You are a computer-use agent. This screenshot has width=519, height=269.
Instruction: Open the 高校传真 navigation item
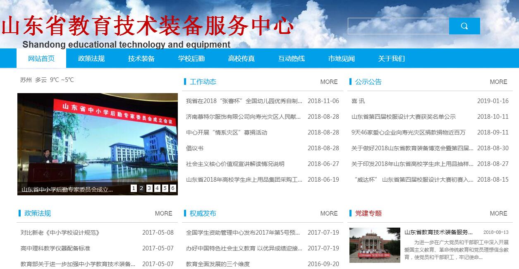coord(242,58)
